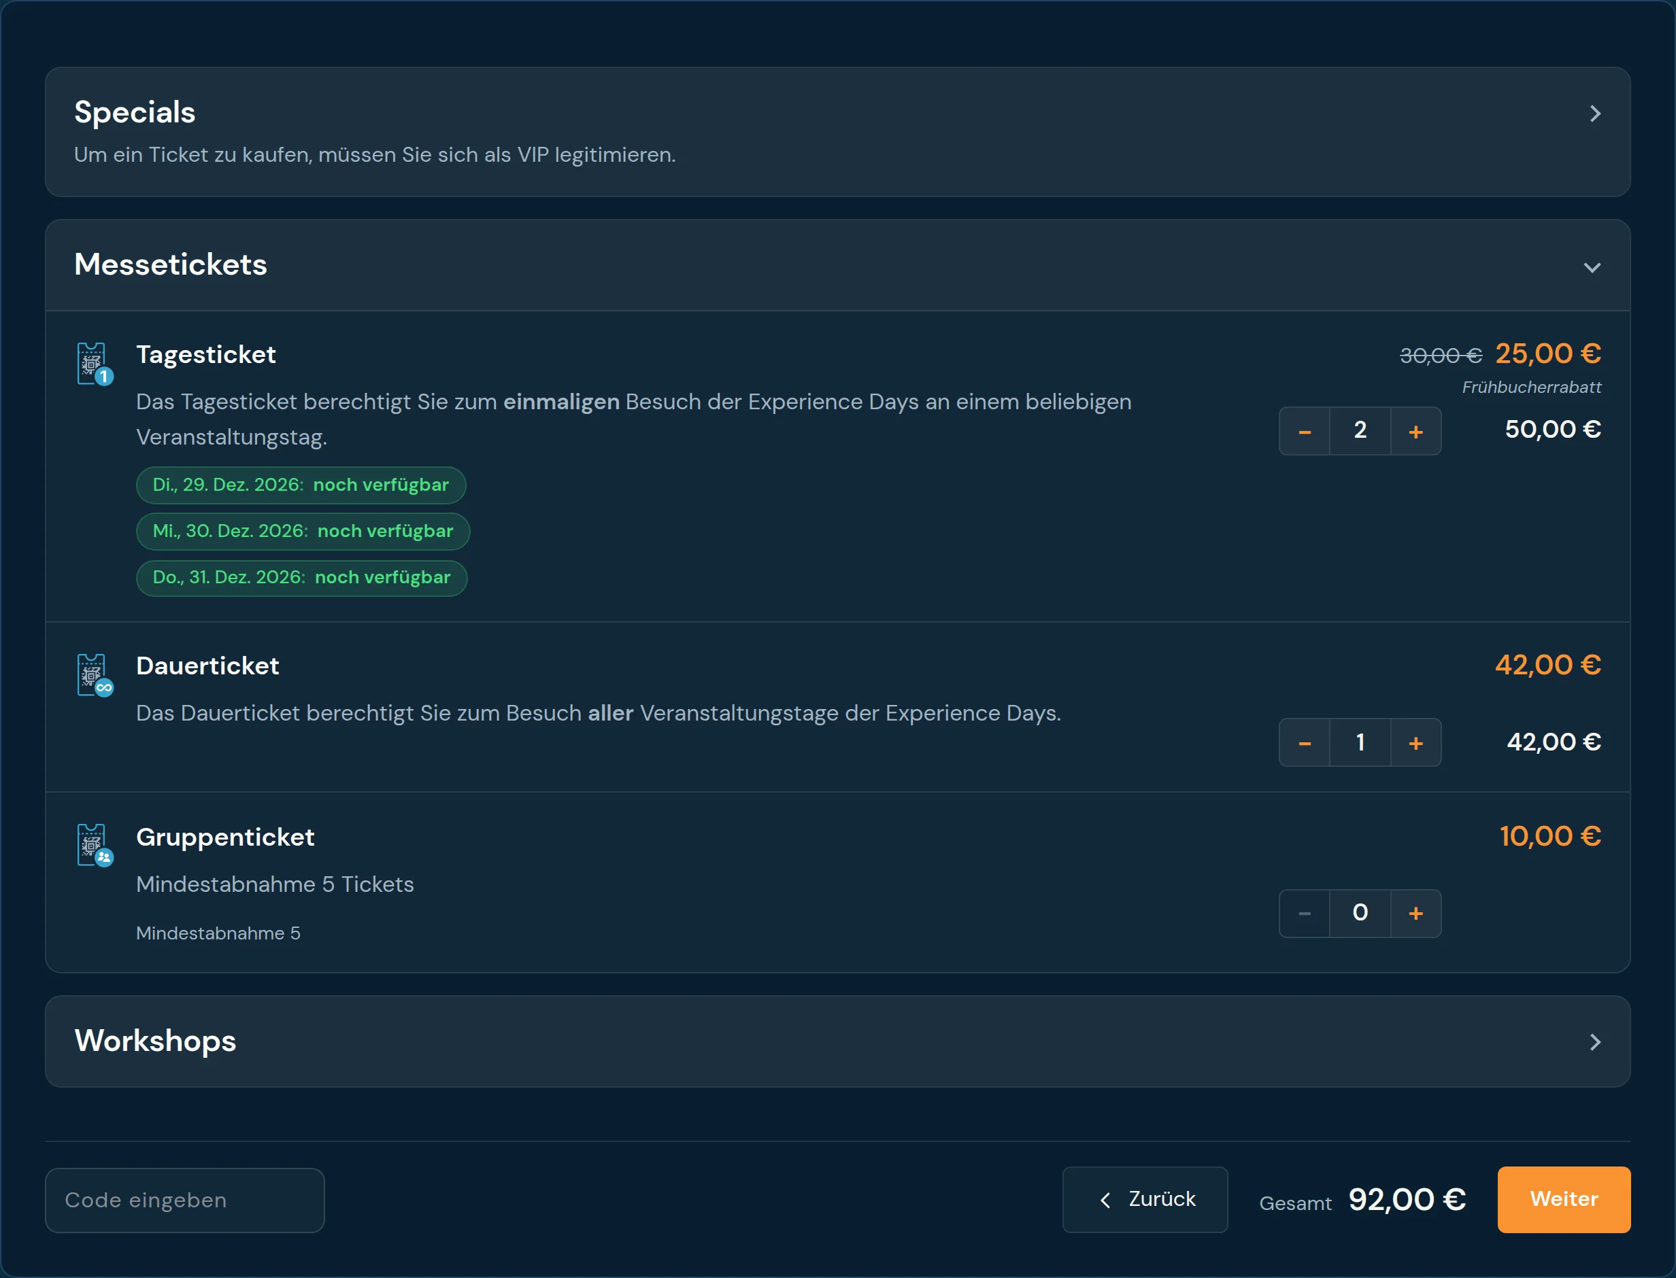Open the Specials heading
The image size is (1676, 1278).
click(x=135, y=113)
